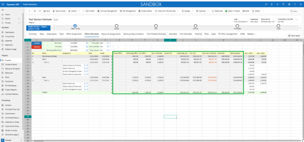Select the Close stage circle
This screenshot has width=304, height=142.
click(278, 25)
